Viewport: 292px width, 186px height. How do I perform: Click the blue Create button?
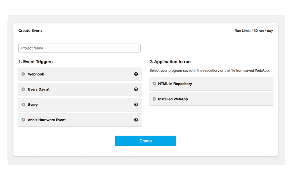tap(145, 141)
